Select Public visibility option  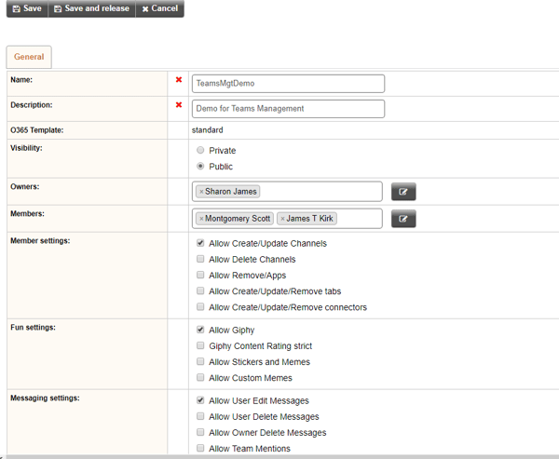200,166
